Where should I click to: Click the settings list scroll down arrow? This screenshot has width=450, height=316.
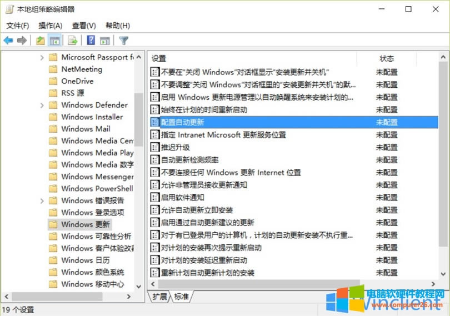(x=443, y=274)
